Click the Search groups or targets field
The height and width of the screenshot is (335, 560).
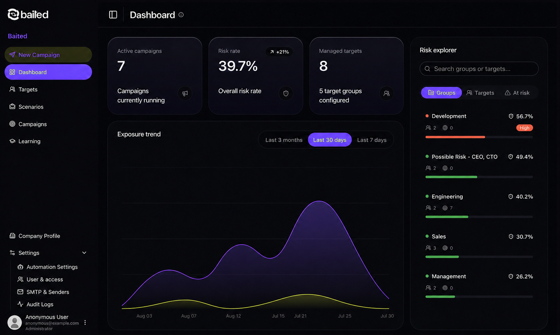click(x=479, y=69)
